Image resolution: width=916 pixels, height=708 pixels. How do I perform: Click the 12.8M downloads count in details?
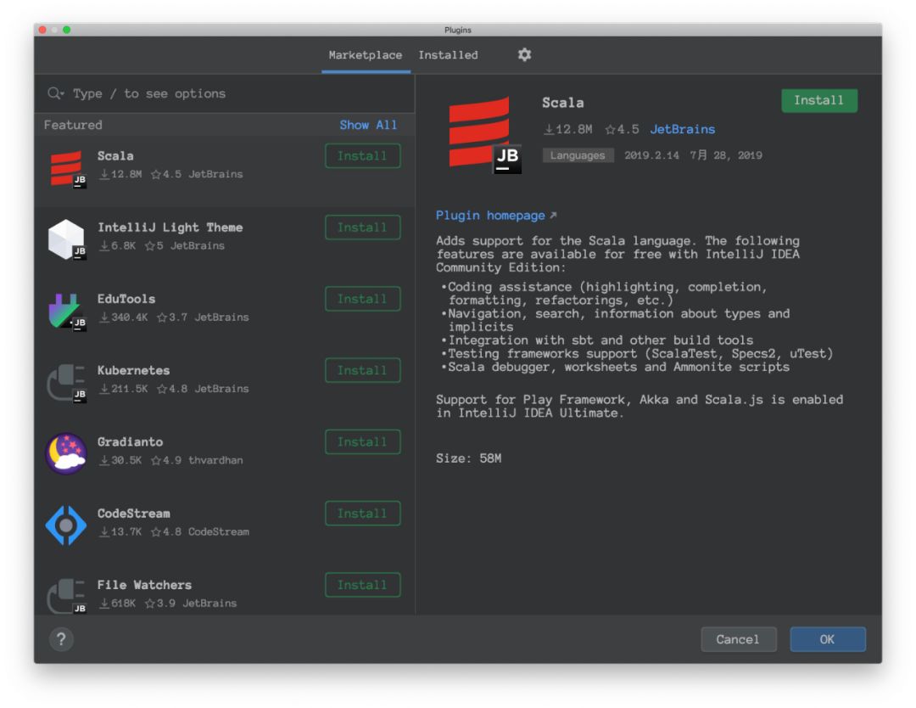tap(567, 129)
